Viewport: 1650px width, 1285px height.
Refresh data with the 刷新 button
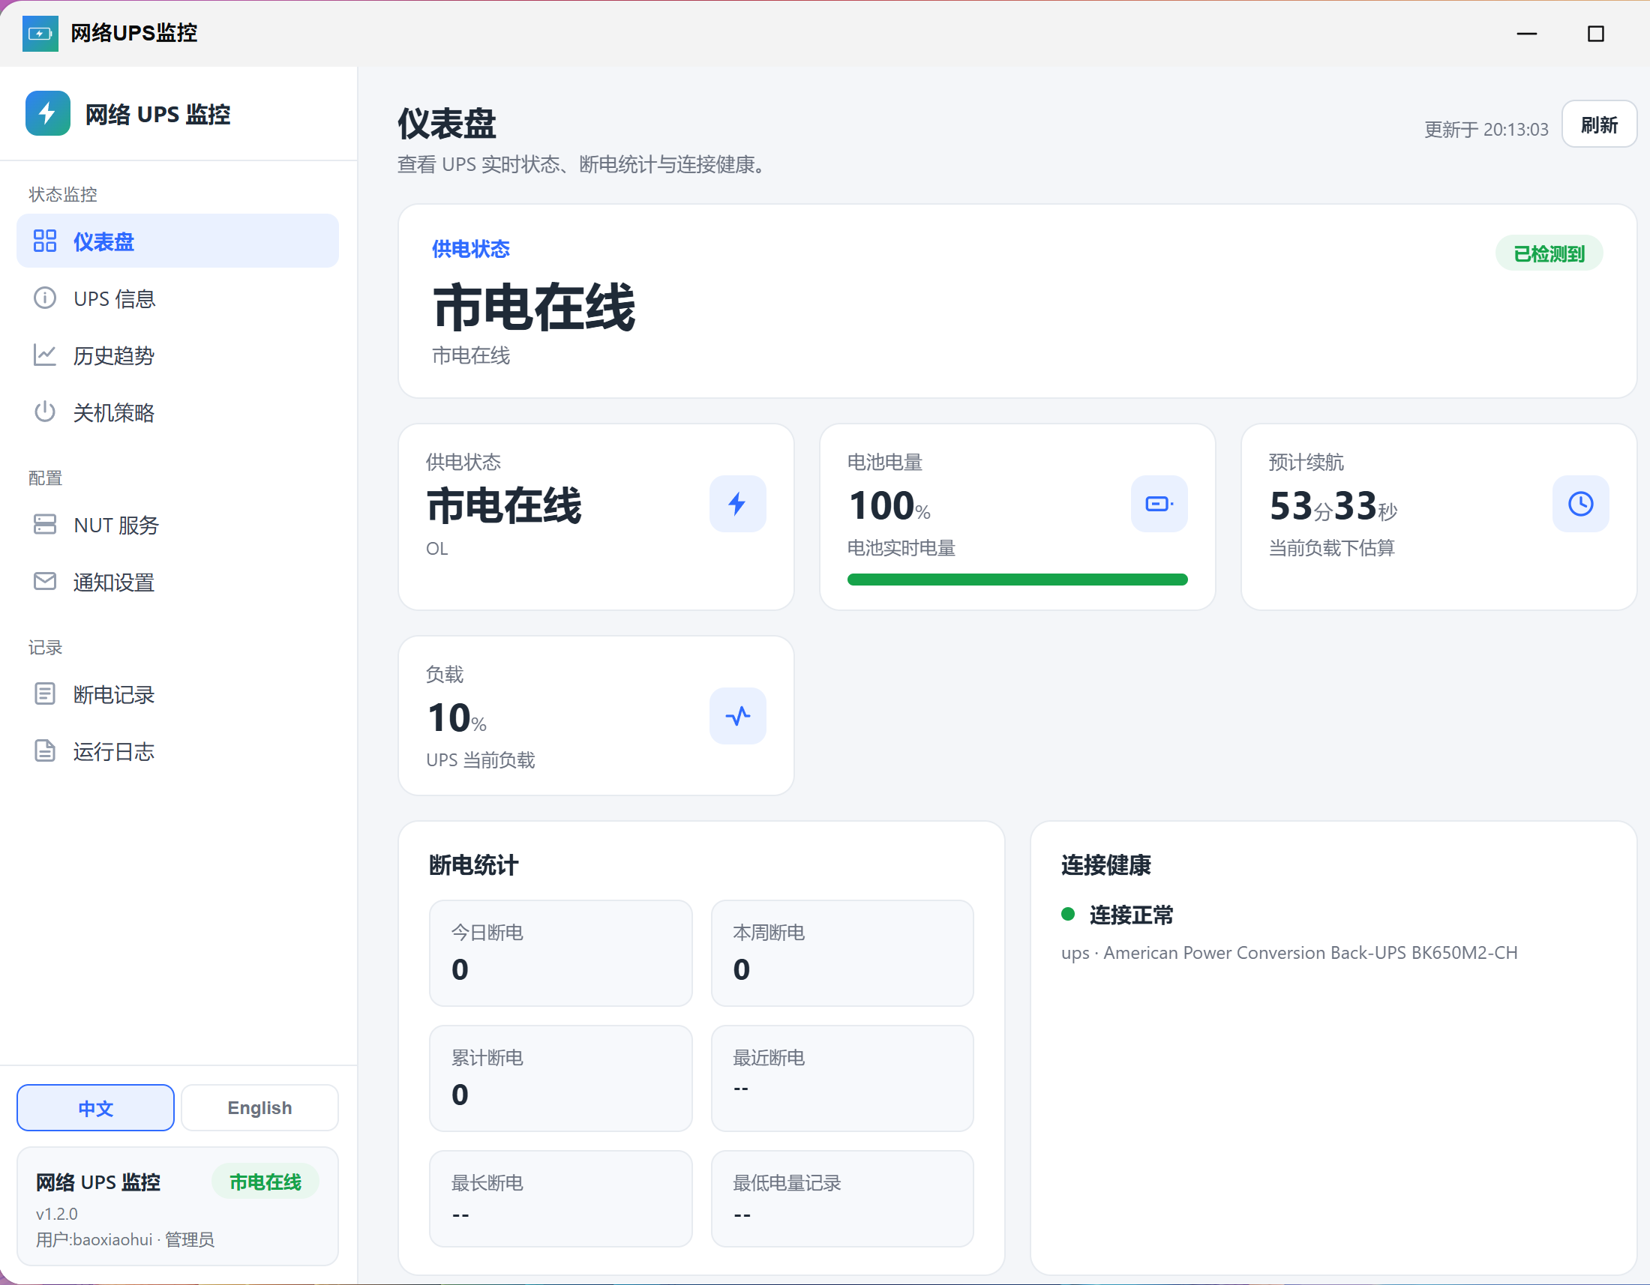(x=1599, y=124)
